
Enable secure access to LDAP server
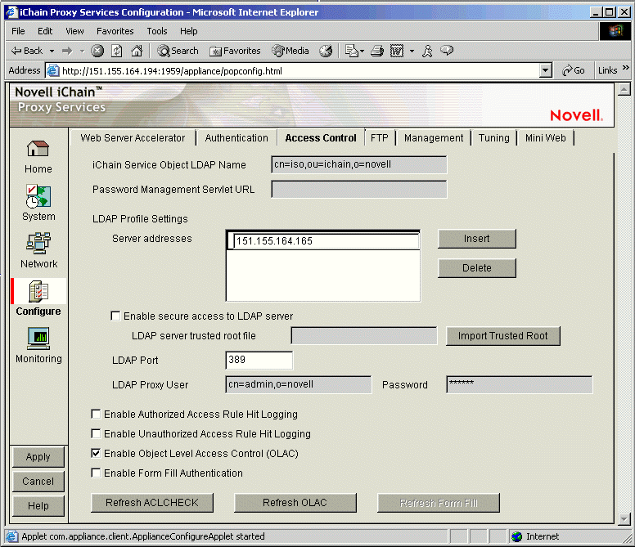tap(115, 316)
